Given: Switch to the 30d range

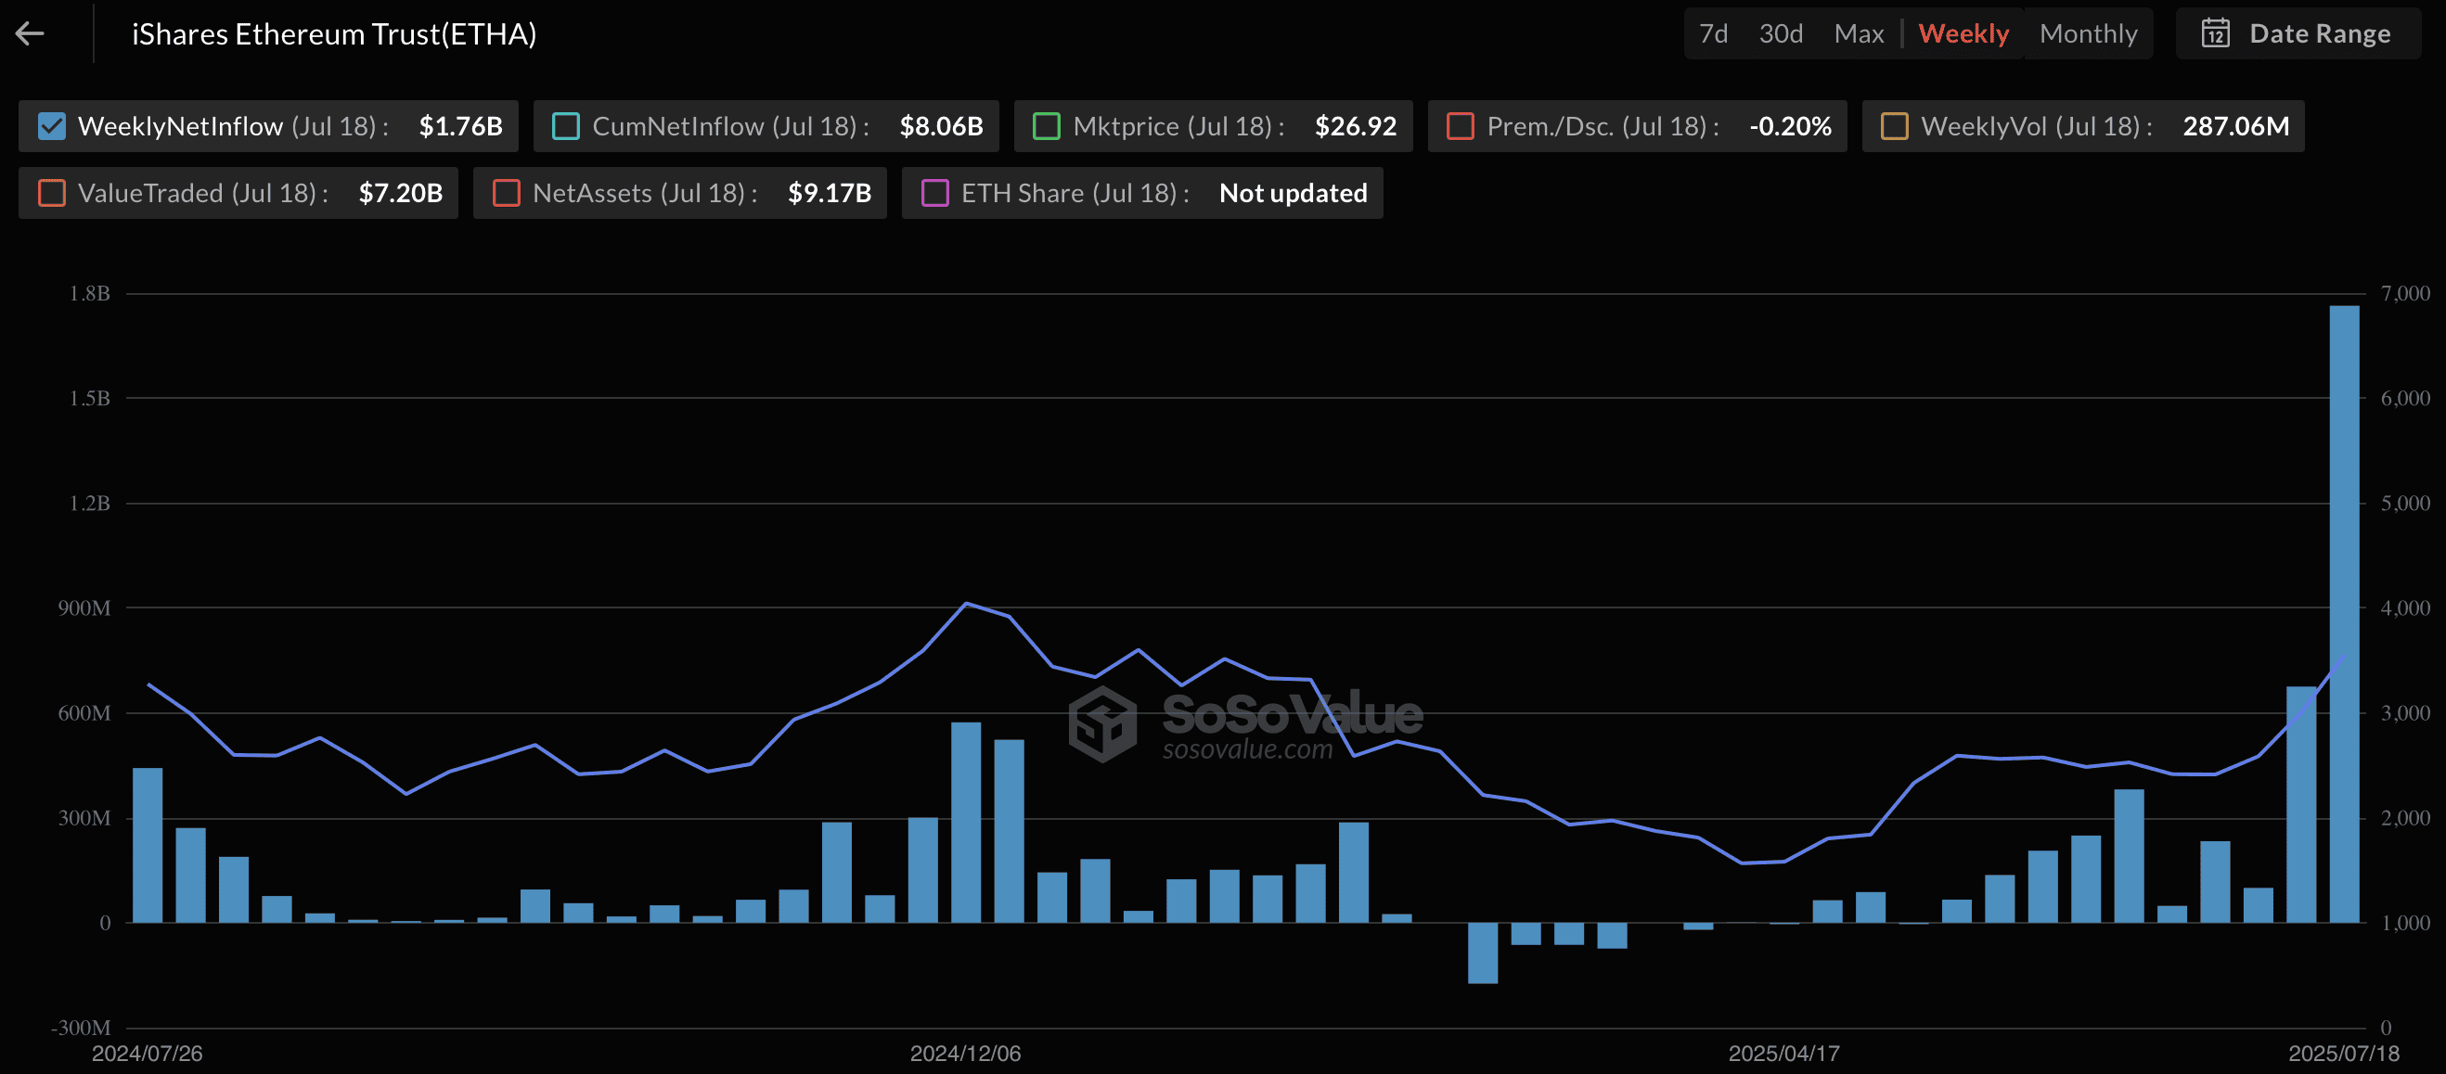Looking at the screenshot, I should [1782, 34].
